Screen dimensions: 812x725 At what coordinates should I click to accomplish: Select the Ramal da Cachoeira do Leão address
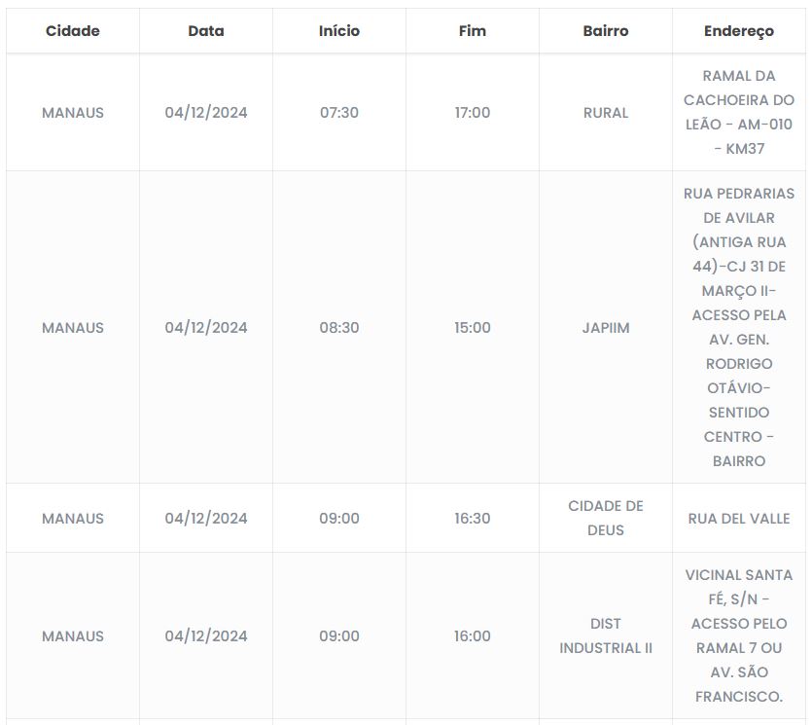point(739,113)
